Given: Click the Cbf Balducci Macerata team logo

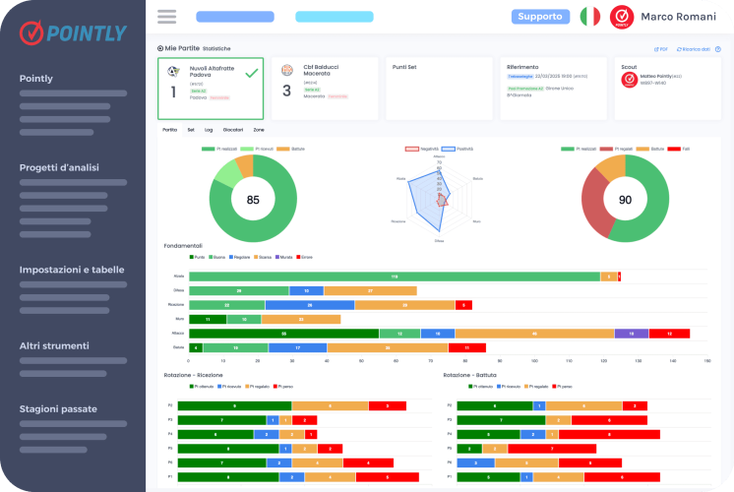Looking at the screenshot, I should [x=287, y=70].
